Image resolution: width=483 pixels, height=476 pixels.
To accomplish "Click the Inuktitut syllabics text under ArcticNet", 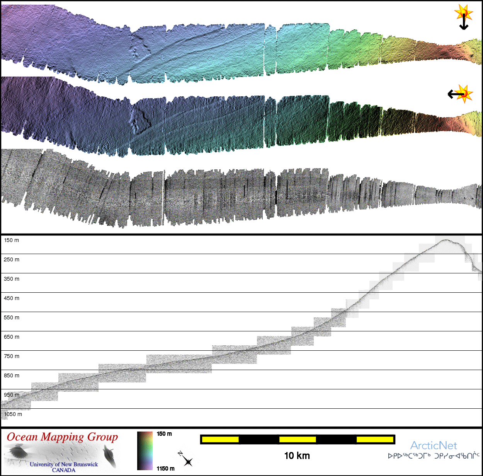I will [x=434, y=456].
